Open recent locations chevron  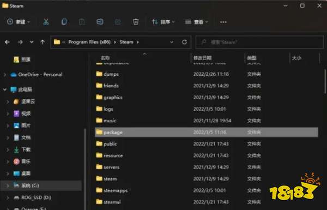(32, 42)
